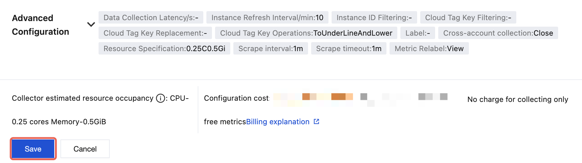Click the blue Save button
The width and height of the screenshot is (582, 163).
(33, 149)
